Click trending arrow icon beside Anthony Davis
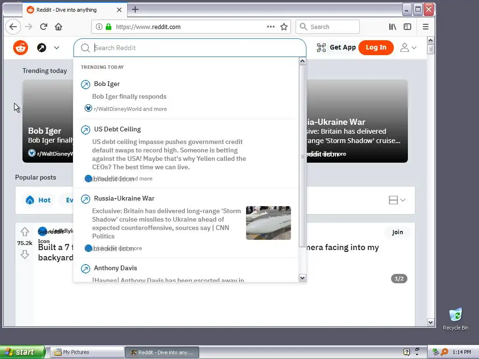479x359 pixels. click(x=86, y=269)
